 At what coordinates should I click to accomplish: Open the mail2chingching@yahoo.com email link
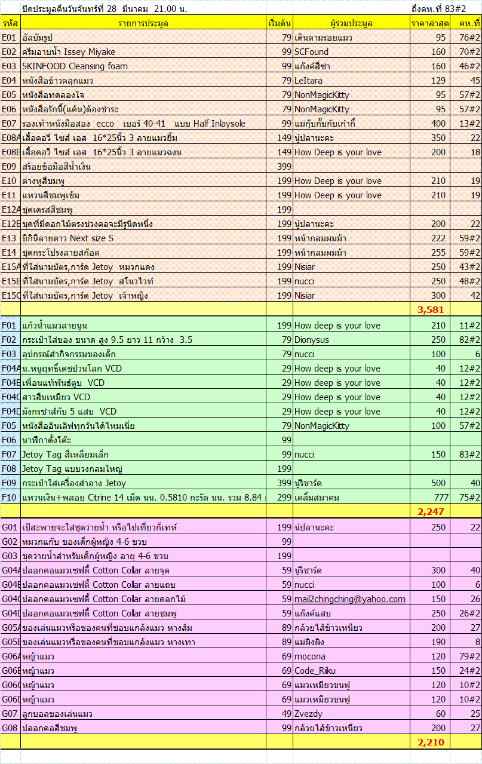pos(349,599)
